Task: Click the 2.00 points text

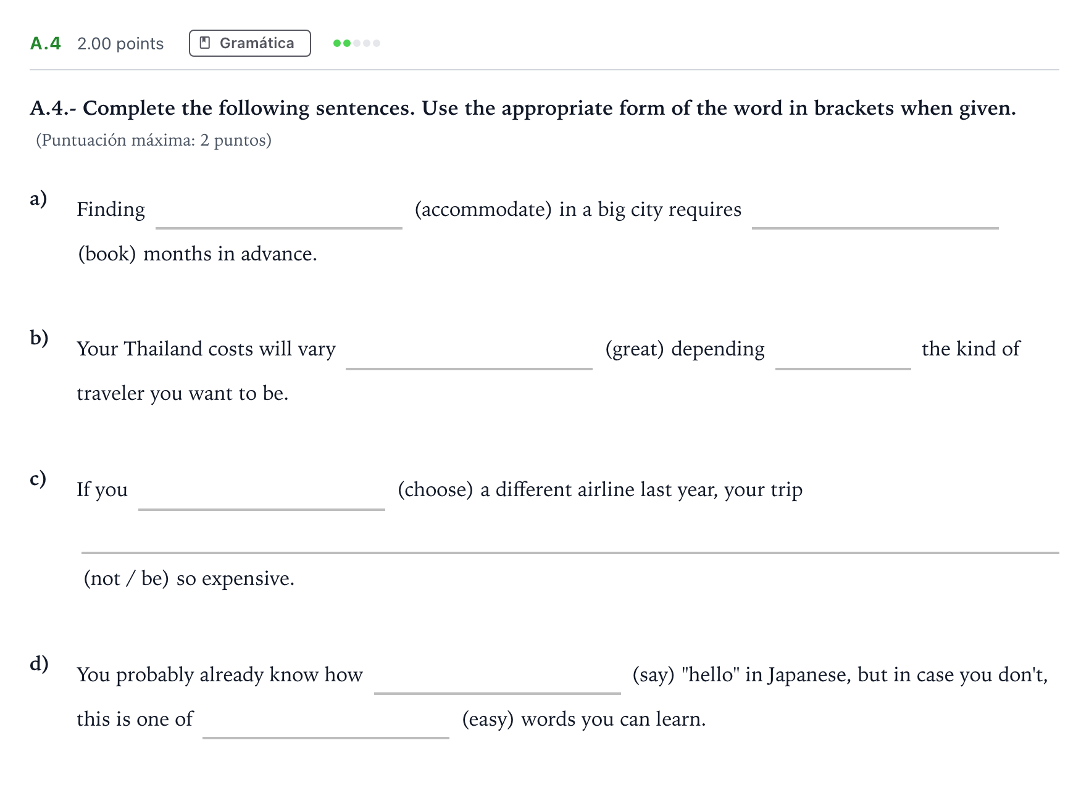Action: (120, 44)
